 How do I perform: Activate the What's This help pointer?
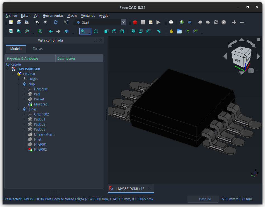[x=66, y=22]
